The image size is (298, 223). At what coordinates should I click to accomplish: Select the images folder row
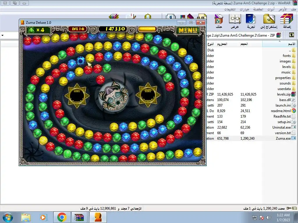[252, 61]
